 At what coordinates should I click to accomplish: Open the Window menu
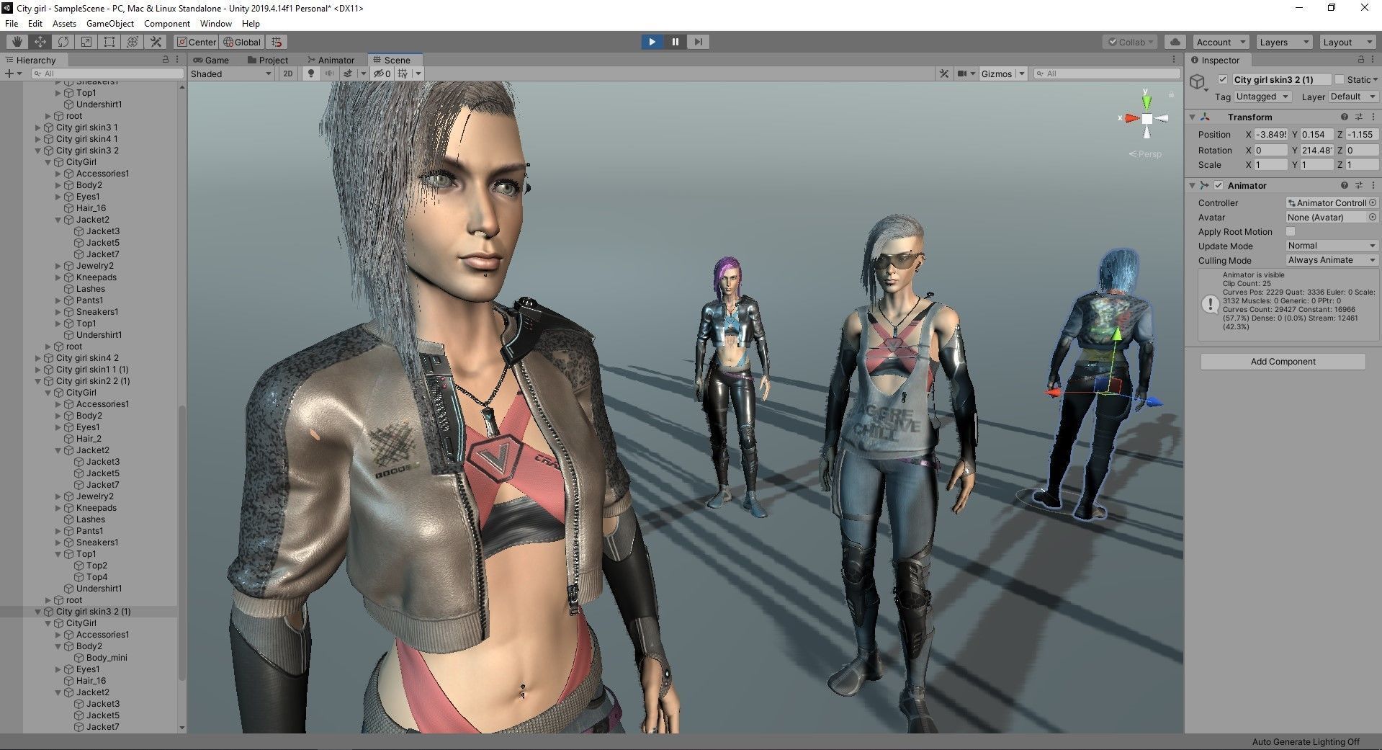click(x=216, y=24)
